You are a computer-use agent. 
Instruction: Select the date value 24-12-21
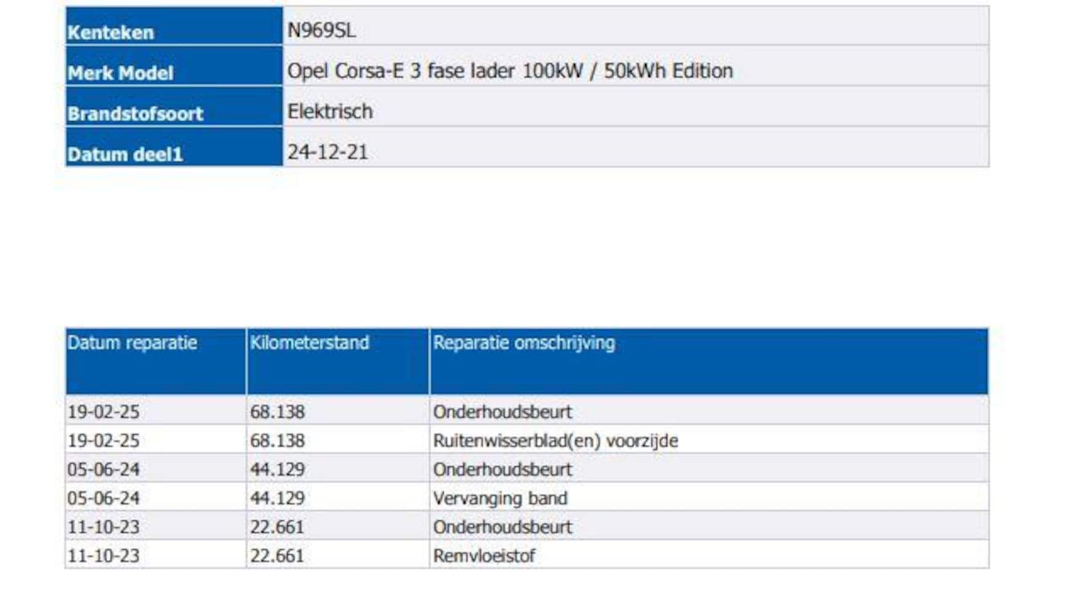click(327, 152)
